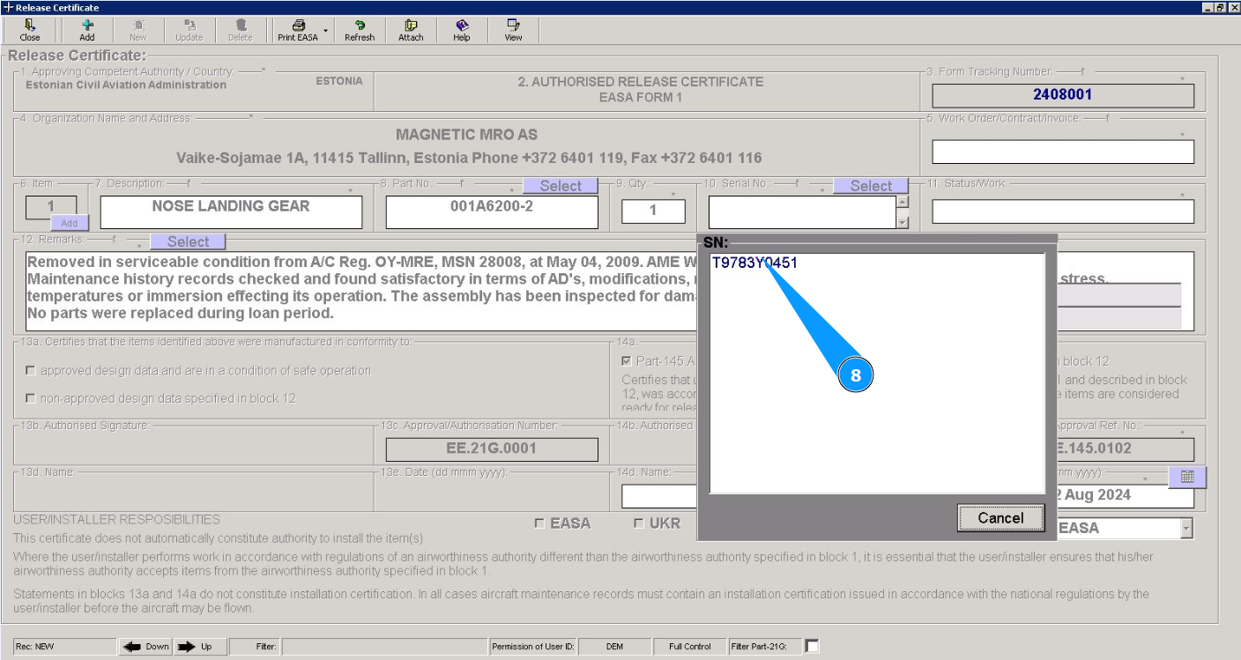This screenshot has width=1241, height=660.
Task: Click the Close toolbar icon
Action: click(x=30, y=30)
